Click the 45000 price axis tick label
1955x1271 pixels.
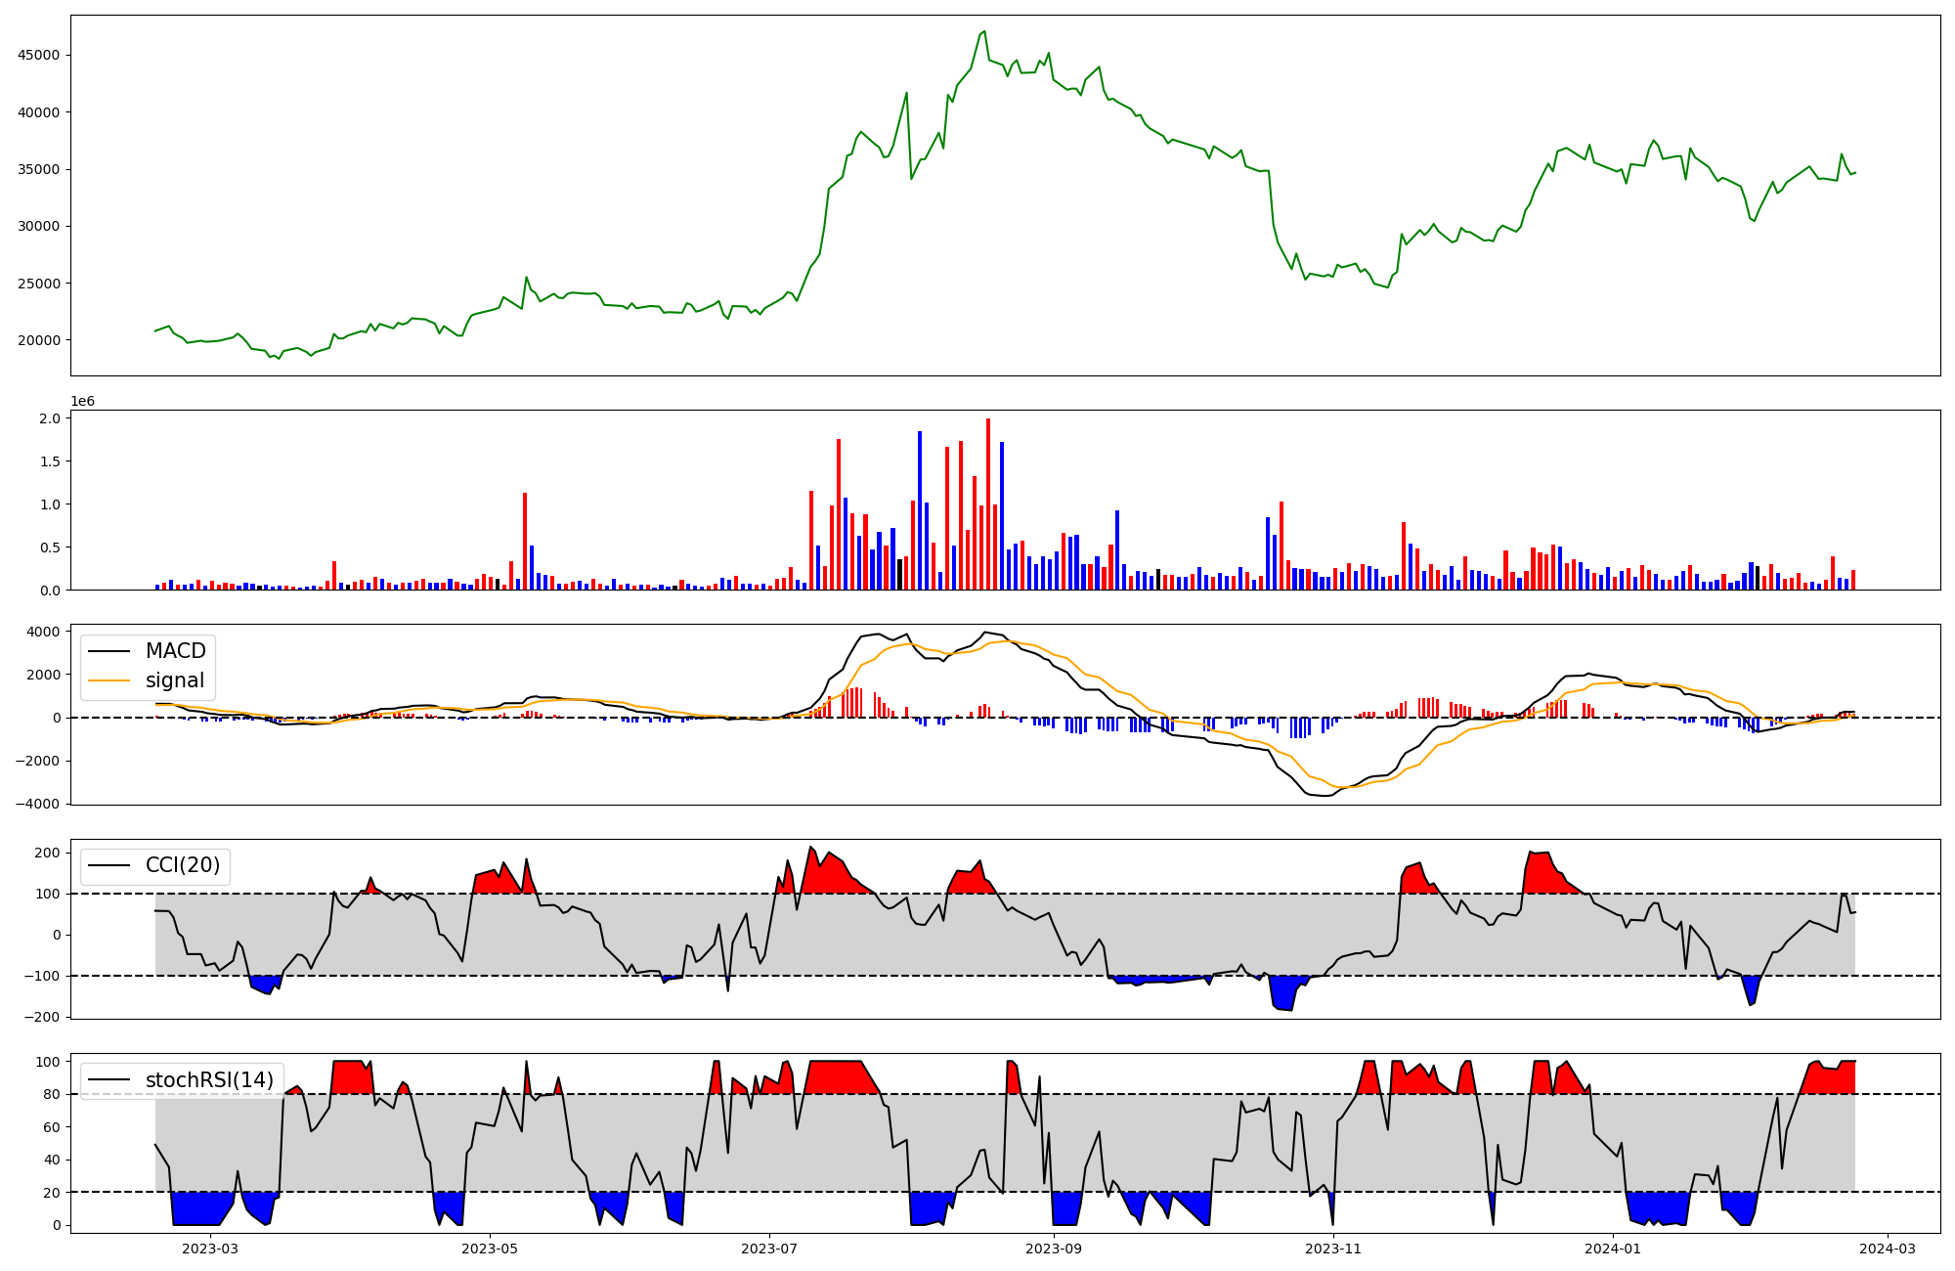[38, 56]
